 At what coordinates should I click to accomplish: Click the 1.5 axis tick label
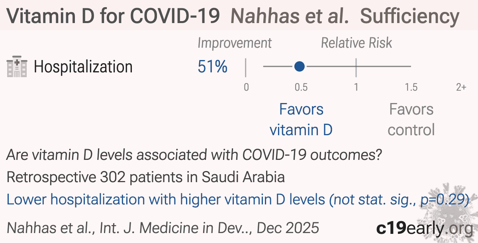pyautogui.click(x=411, y=87)
